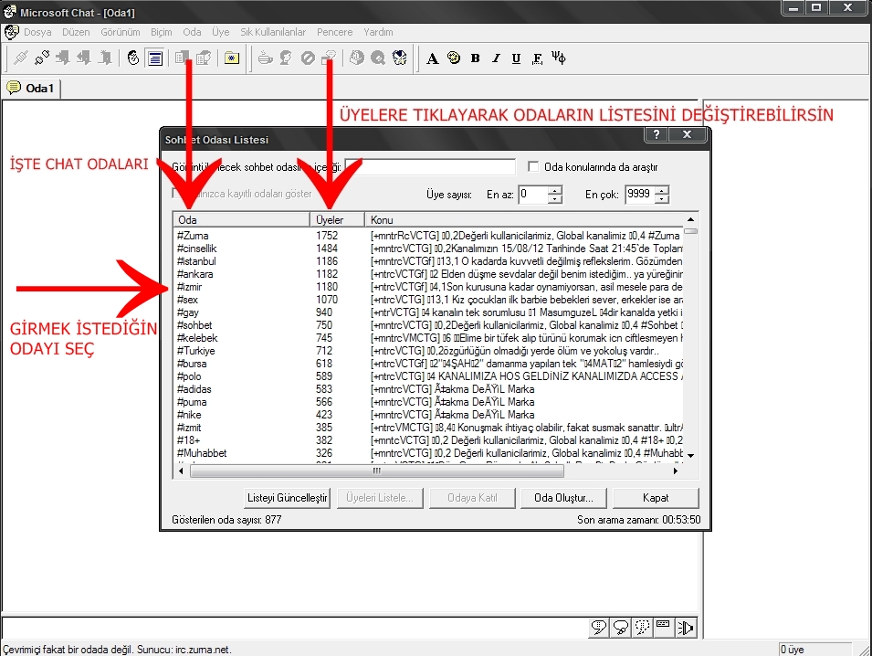Image resolution: width=872 pixels, height=656 pixels.
Task: Click the Leave Room toolbar icon
Action: pyautogui.click(x=84, y=58)
